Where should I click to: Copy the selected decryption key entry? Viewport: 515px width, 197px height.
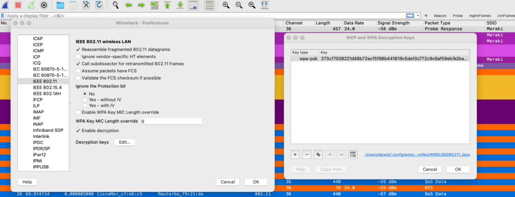coord(318,154)
